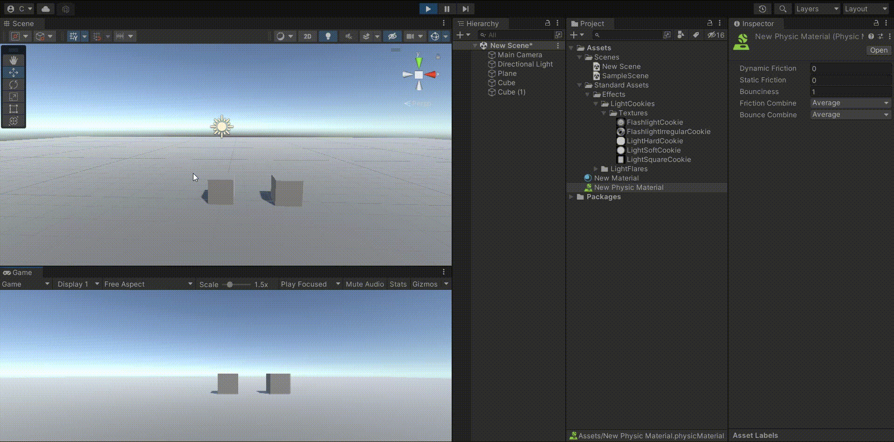Click the Search by Label icon in Project
The height and width of the screenshot is (442, 894).
[696, 35]
